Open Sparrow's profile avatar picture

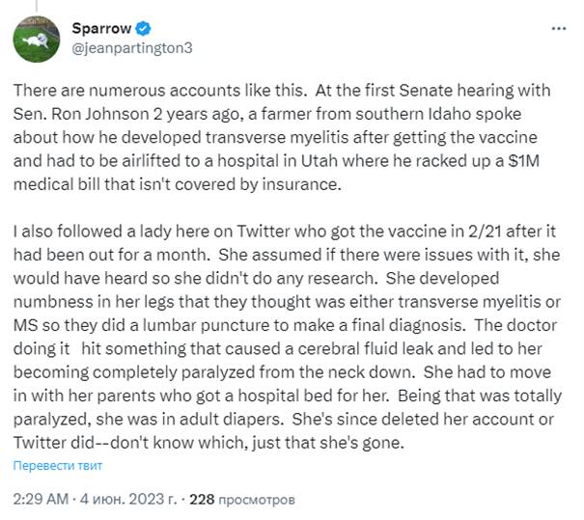click(x=33, y=38)
